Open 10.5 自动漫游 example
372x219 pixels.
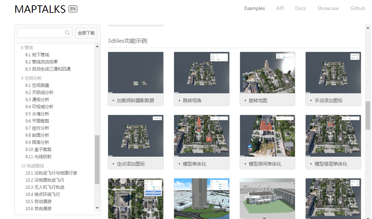[x=39, y=201]
